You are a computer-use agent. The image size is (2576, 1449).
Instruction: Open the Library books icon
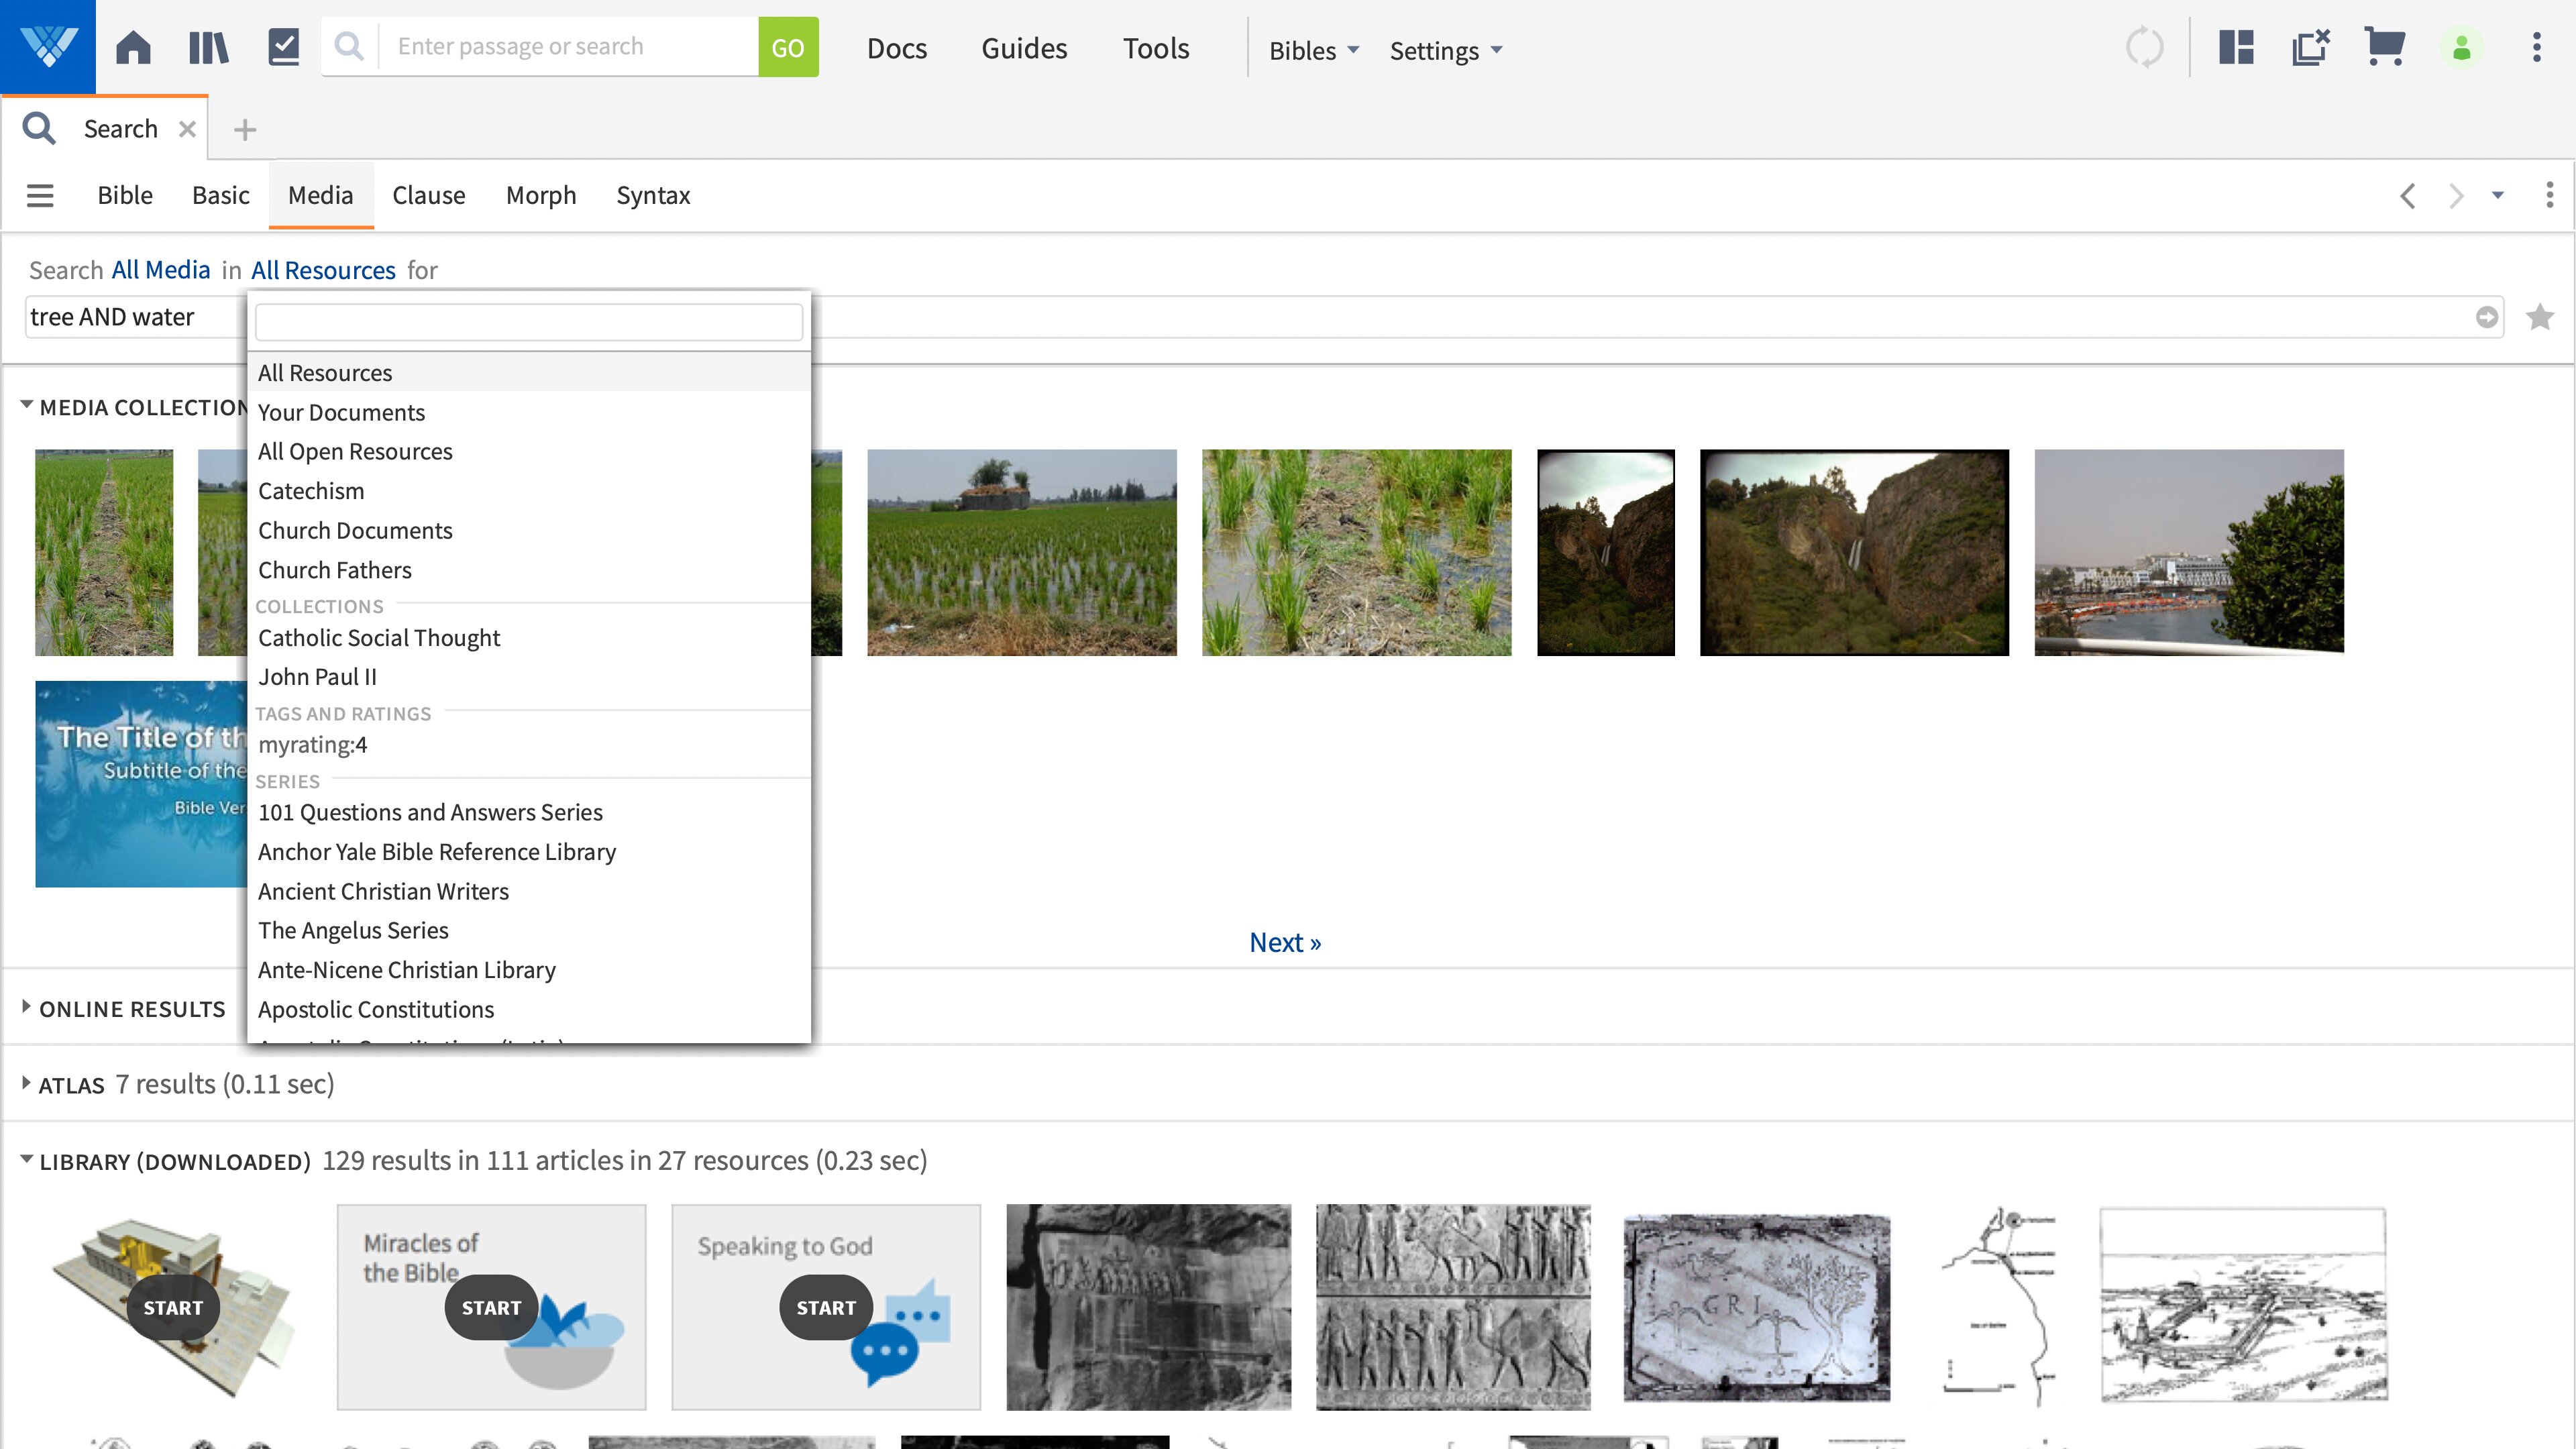(208, 47)
